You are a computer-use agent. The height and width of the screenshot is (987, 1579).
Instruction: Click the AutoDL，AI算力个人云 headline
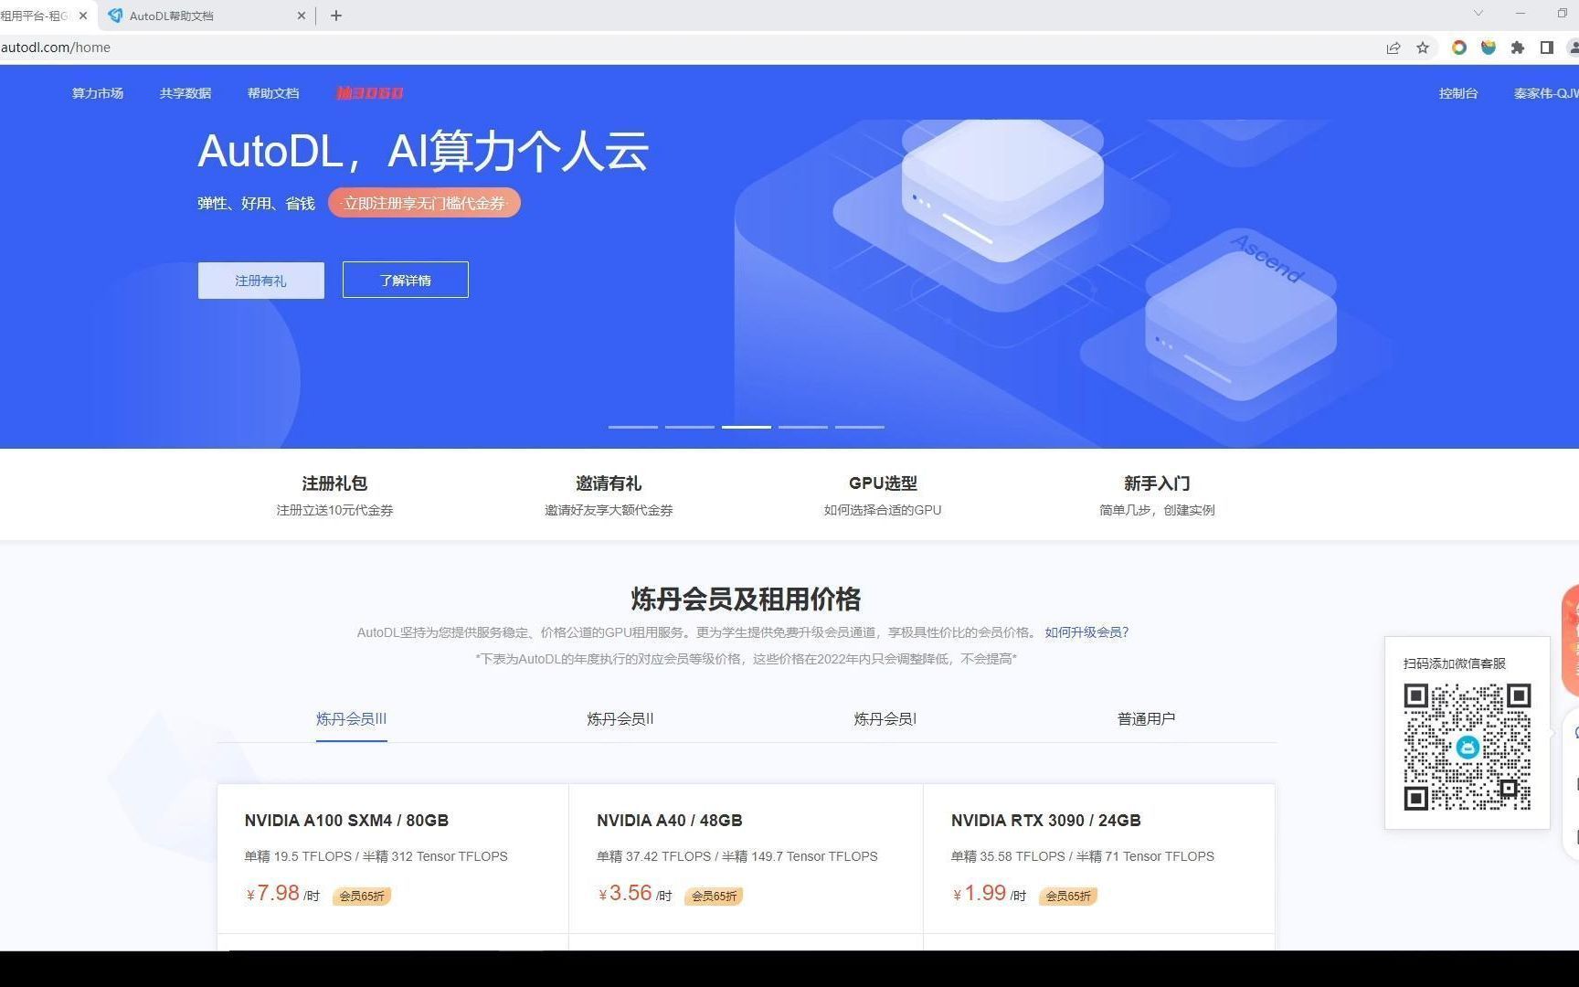pyautogui.click(x=423, y=151)
